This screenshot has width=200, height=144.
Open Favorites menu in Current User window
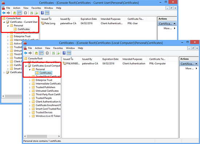coord(36,8)
